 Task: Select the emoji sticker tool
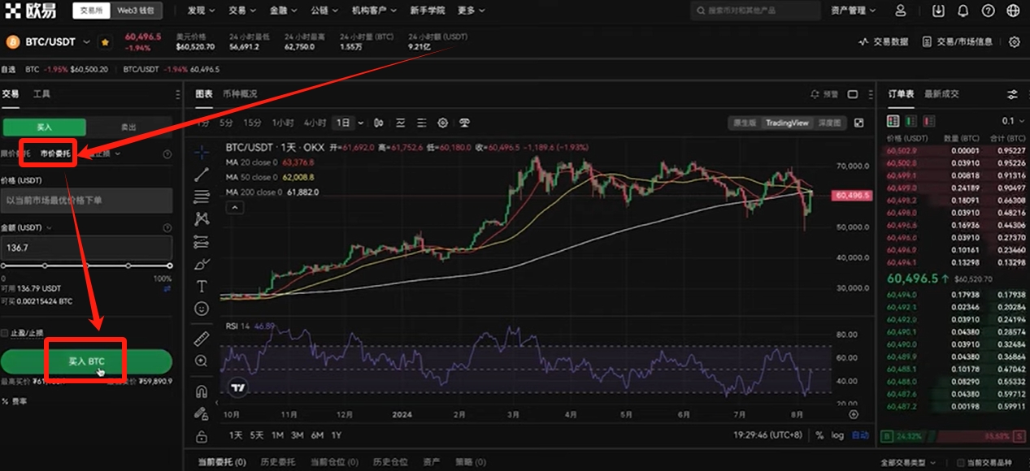click(x=202, y=309)
